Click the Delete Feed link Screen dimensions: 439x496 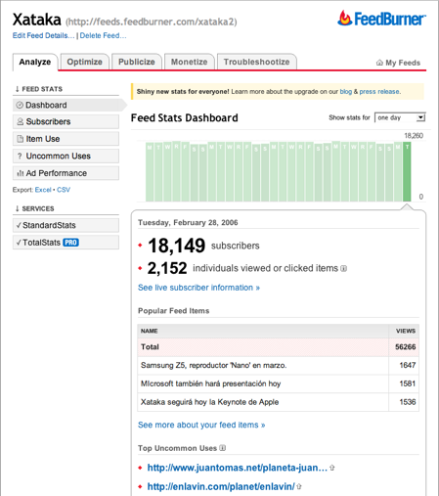[103, 35]
